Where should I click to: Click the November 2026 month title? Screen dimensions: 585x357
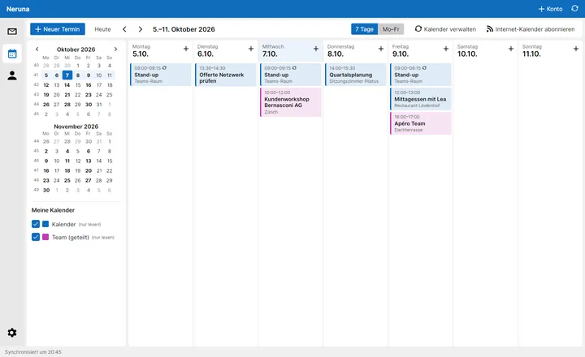(76, 127)
